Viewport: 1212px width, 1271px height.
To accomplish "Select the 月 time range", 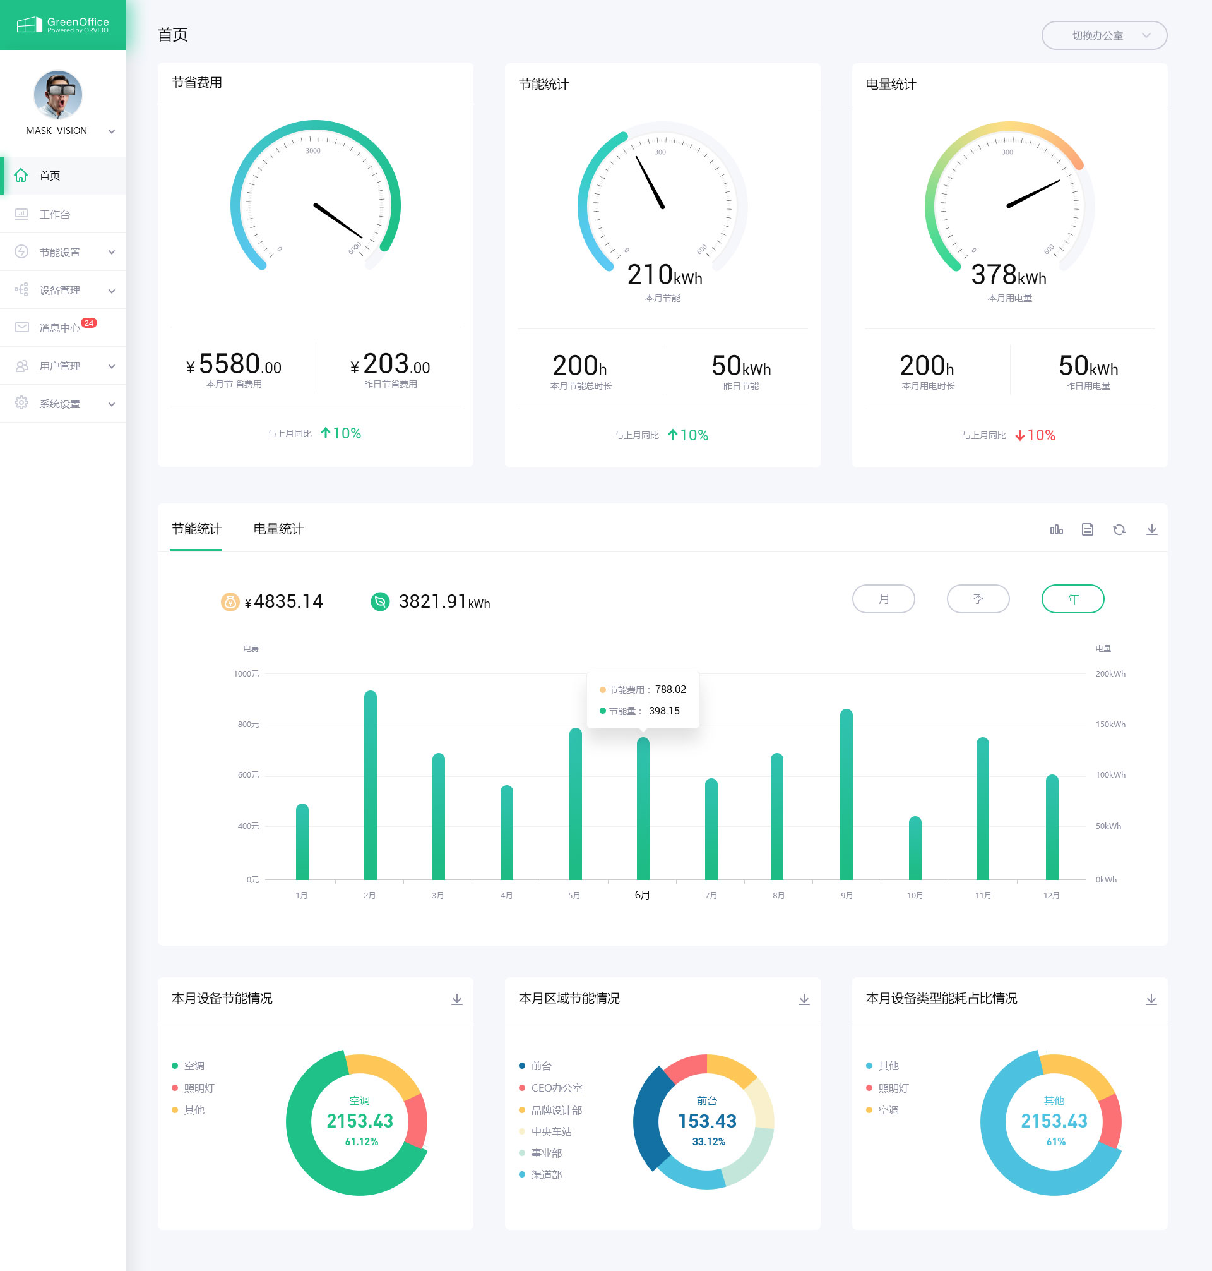I will tap(883, 599).
